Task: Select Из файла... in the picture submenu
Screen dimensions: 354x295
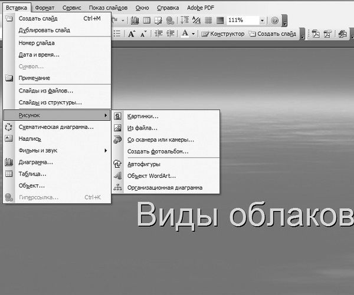Action: click(142, 128)
